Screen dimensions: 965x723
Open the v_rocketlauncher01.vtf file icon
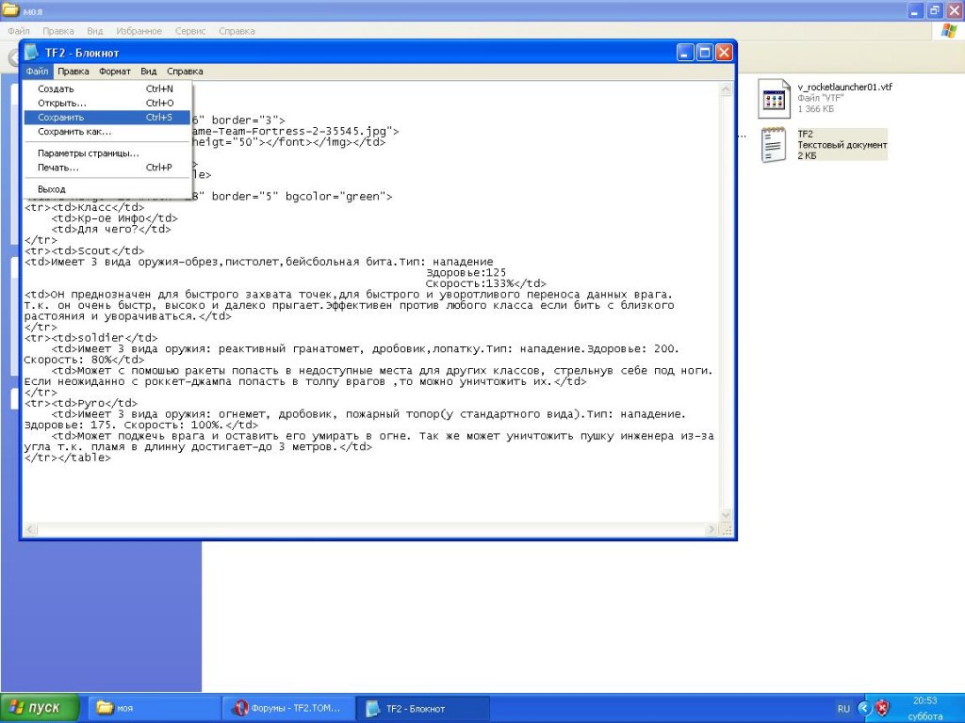pos(774,98)
